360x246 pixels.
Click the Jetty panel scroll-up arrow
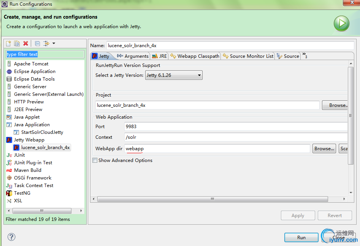coord(351,63)
